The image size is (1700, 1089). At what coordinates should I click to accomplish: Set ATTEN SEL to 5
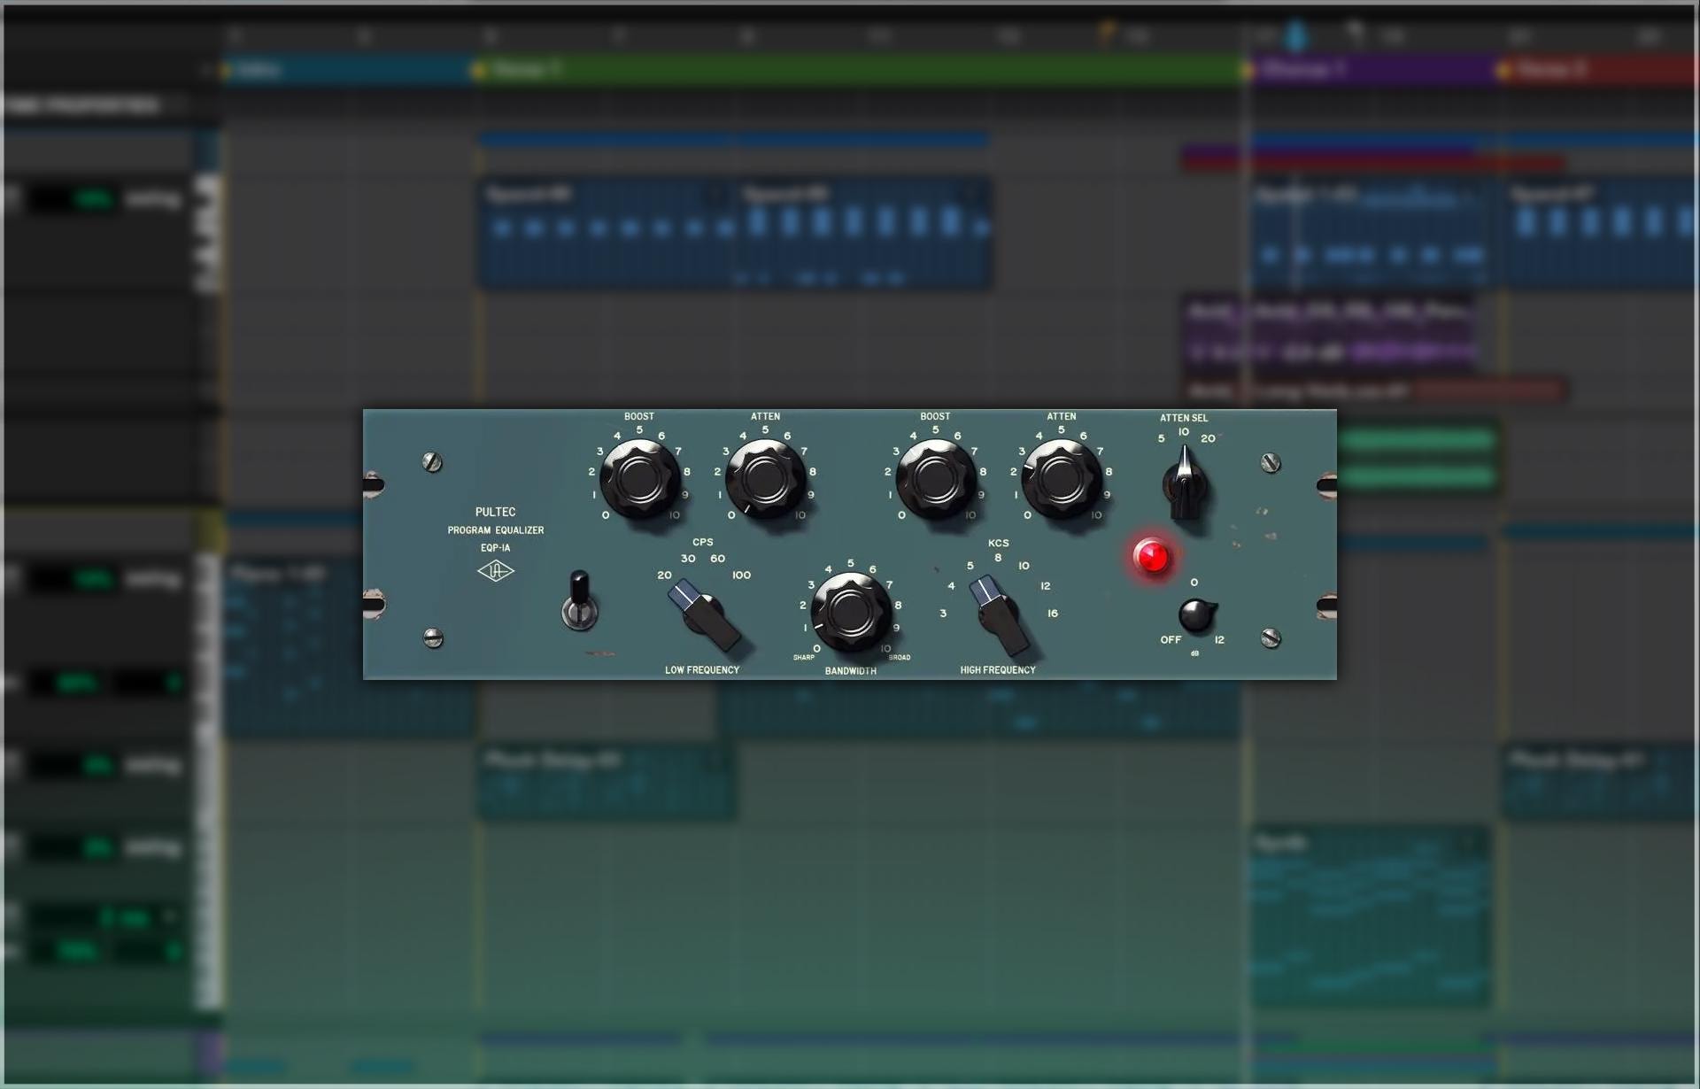coord(1162,439)
